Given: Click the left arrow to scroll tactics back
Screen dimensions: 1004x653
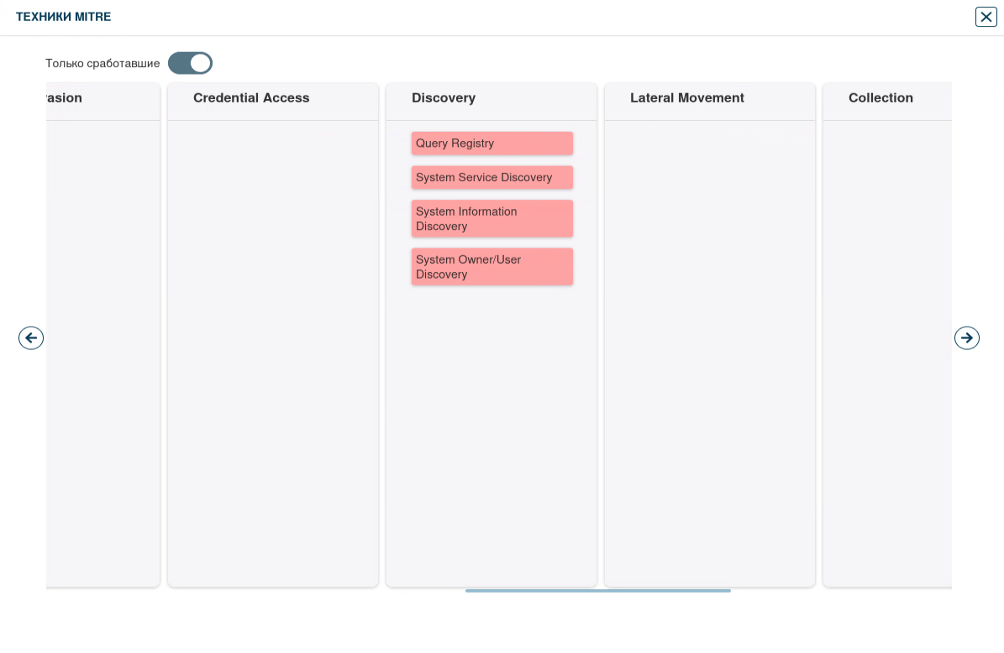Looking at the screenshot, I should point(31,337).
